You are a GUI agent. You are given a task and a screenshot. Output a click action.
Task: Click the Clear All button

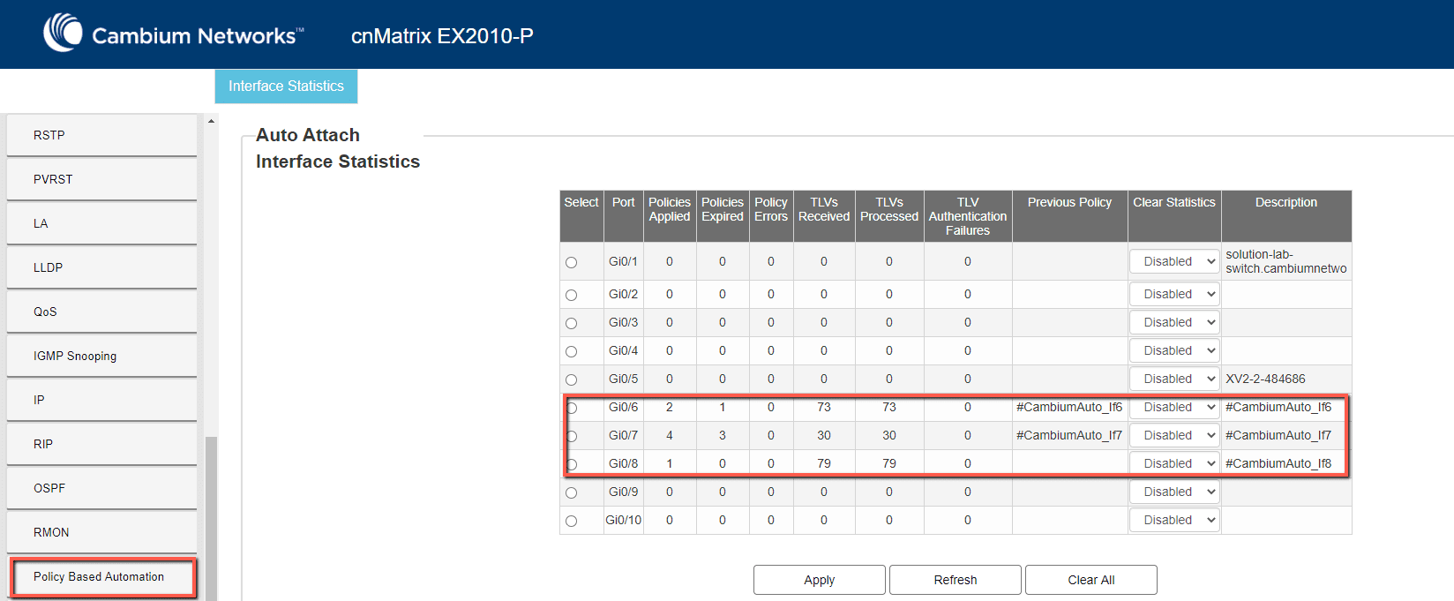(x=1091, y=580)
